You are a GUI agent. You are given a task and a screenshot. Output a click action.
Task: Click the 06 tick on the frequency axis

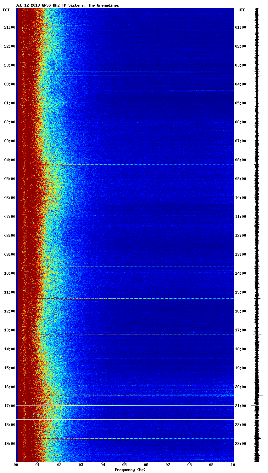(x=146, y=465)
